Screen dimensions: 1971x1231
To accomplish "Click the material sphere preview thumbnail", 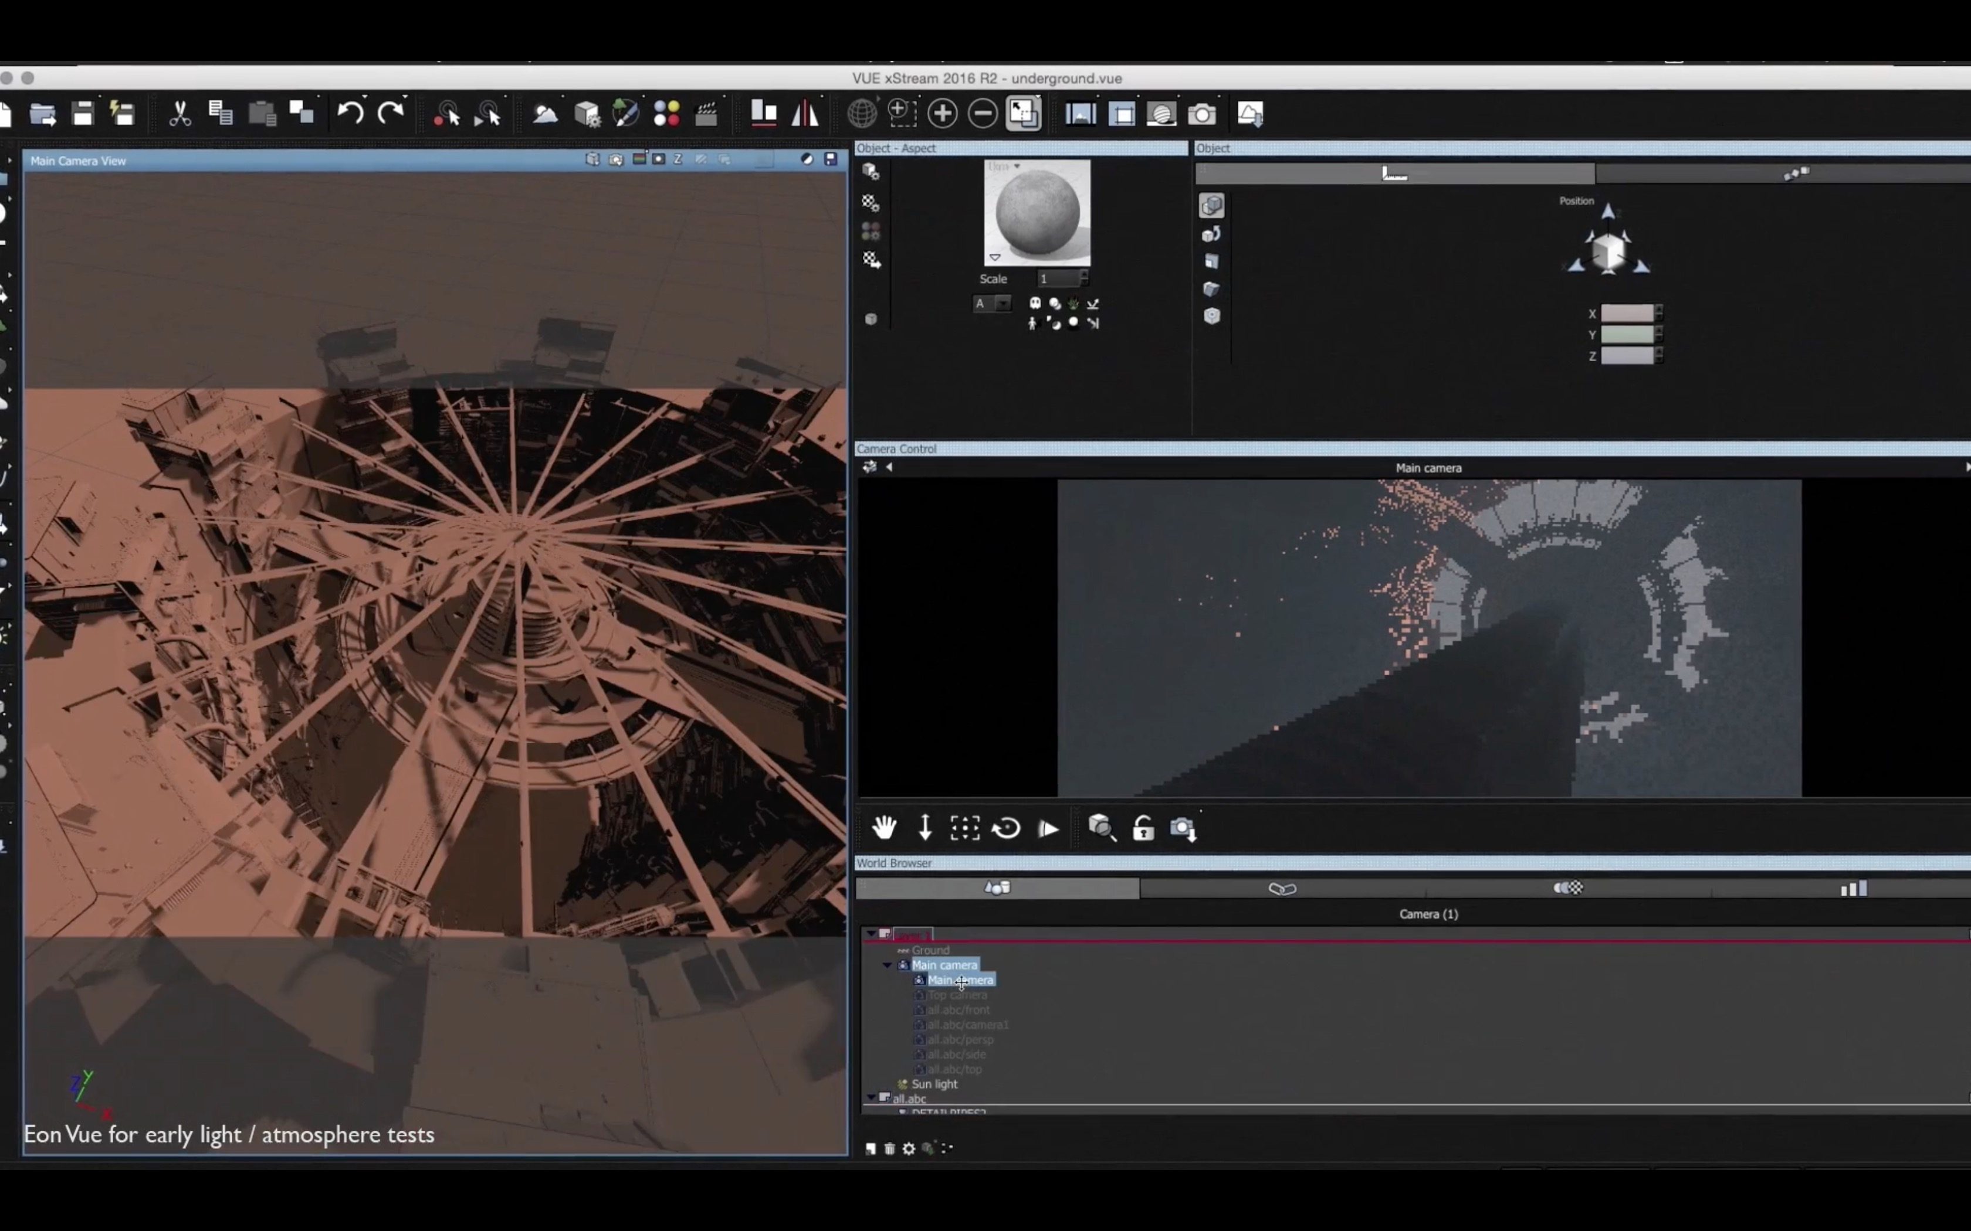I will [x=1037, y=214].
